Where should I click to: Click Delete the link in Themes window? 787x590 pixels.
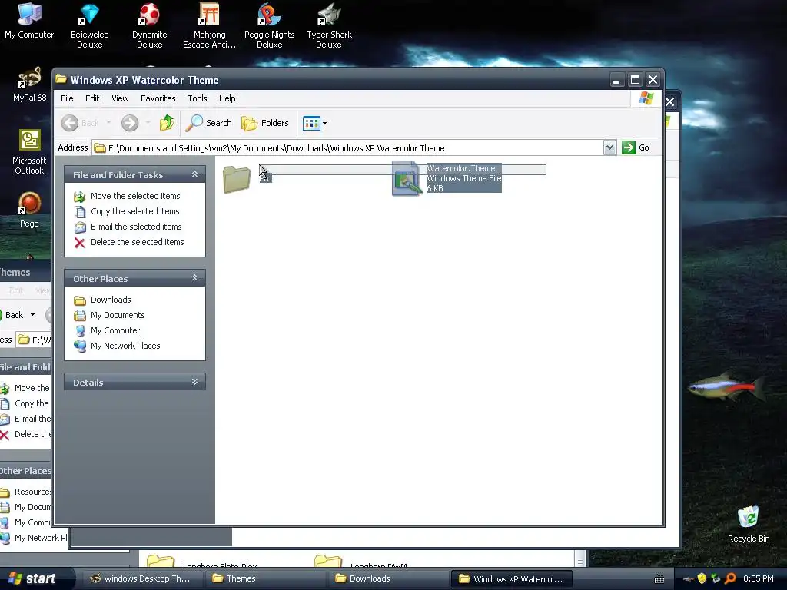(x=32, y=434)
